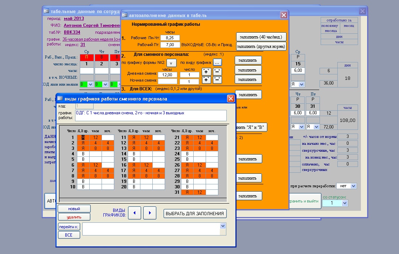The height and width of the screenshot is (254, 399).
Task: Click window icon of 'автозаполнение данных' dialog
Action: (124, 15)
